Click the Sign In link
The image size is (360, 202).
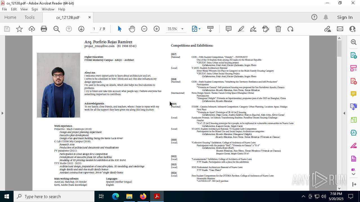(345, 17)
